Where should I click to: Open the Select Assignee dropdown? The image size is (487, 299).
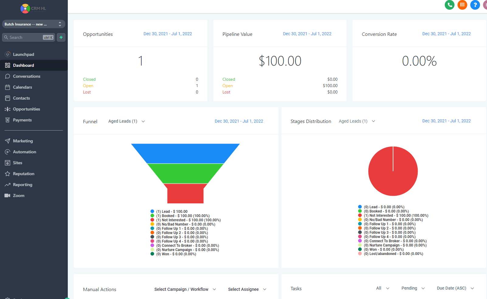point(247,289)
